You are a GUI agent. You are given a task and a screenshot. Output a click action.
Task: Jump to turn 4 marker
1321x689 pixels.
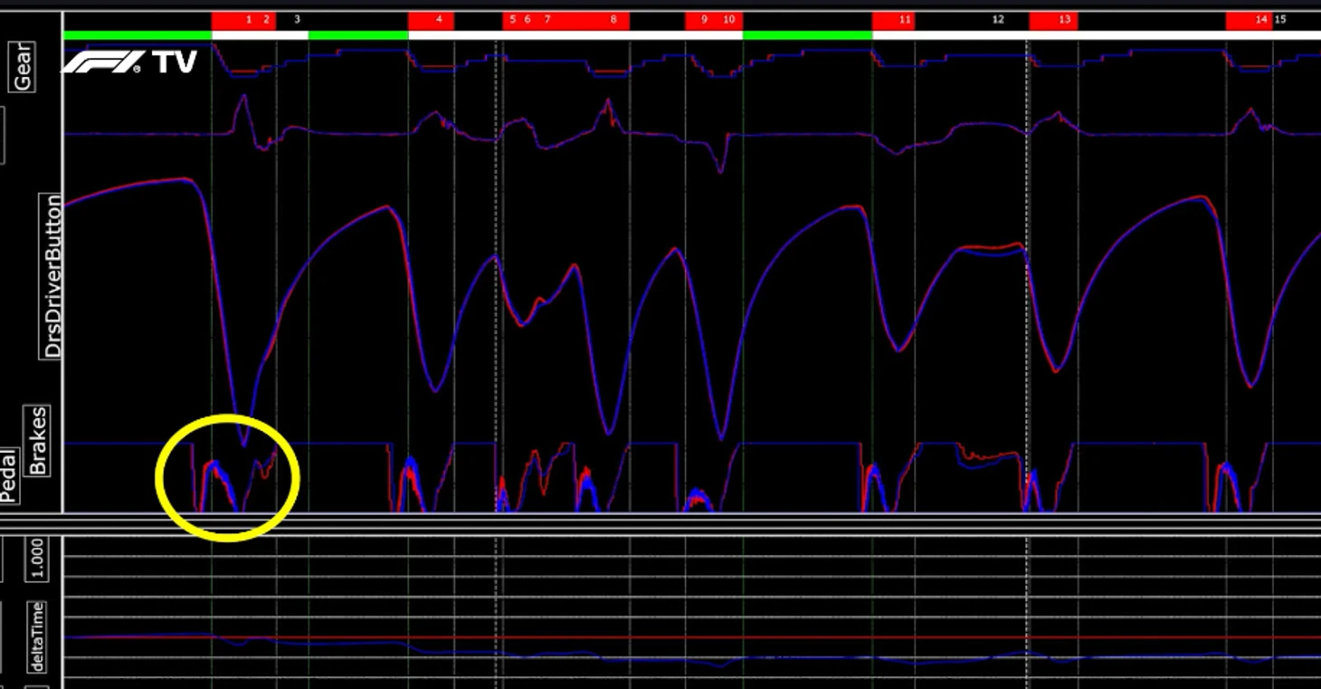(439, 19)
